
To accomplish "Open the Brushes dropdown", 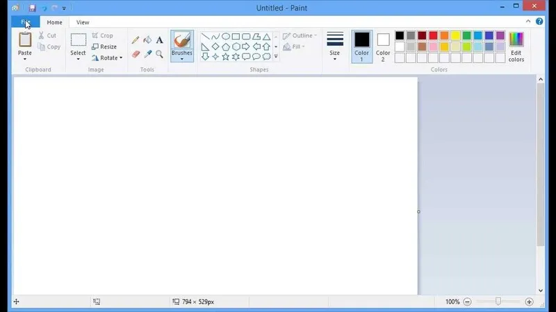I will pyautogui.click(x=182, y=59).
